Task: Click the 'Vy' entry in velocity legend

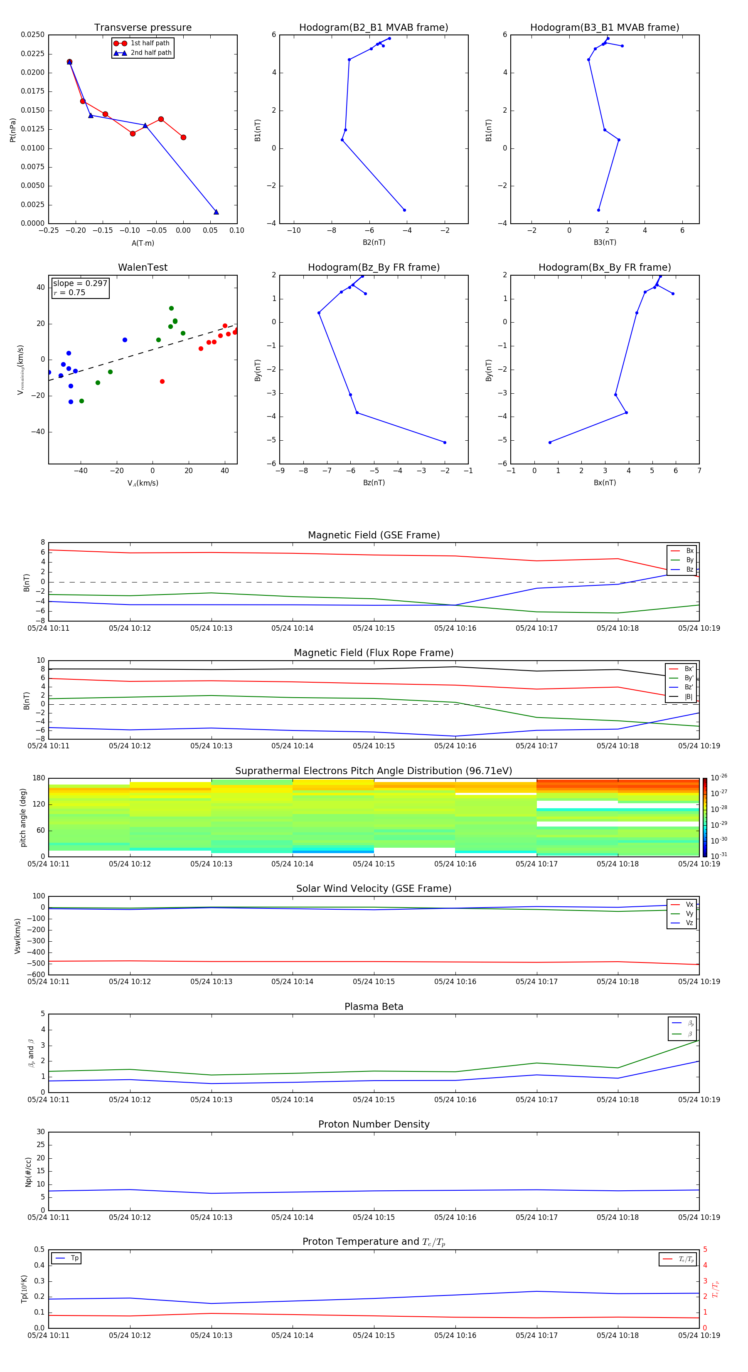Action: pyautogui.click(x=682, y=914)
